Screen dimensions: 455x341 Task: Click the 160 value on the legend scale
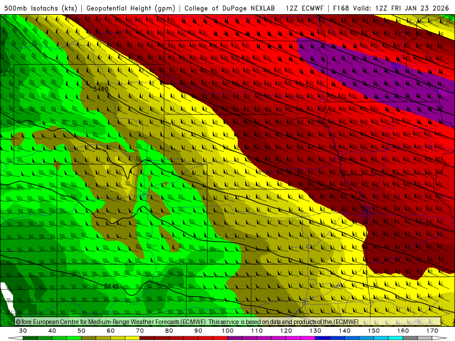403,331
